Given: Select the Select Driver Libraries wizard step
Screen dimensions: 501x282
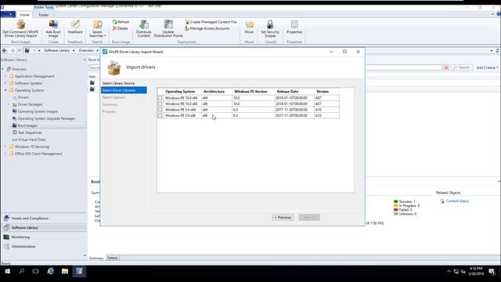Looking at the screenshot, I should [124, 91].
